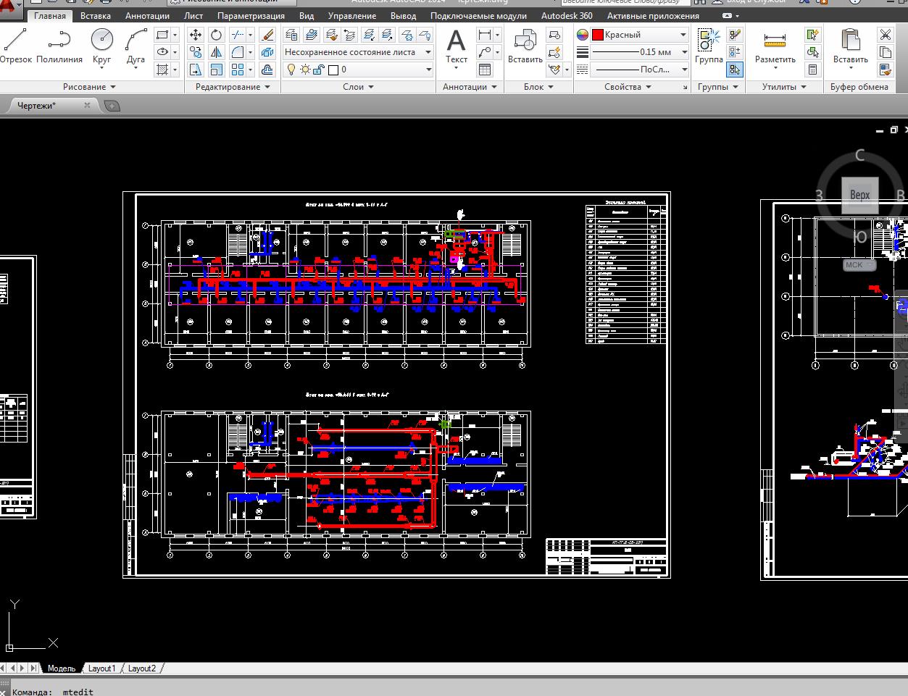Click the layer color white swatch
The height and width of the screenshot is (696, 908).
(333, 70)
